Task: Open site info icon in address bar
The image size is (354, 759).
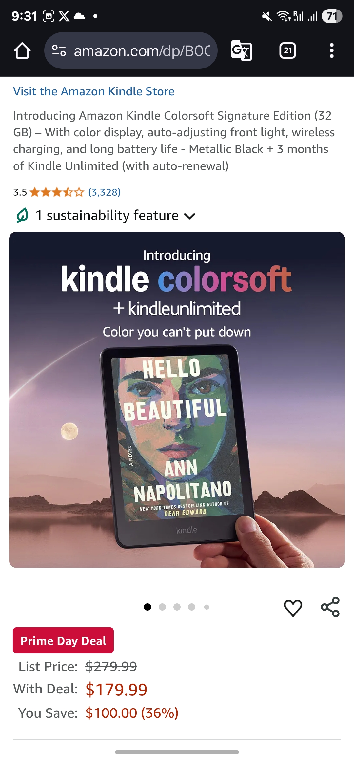Action: coord(59,51)
